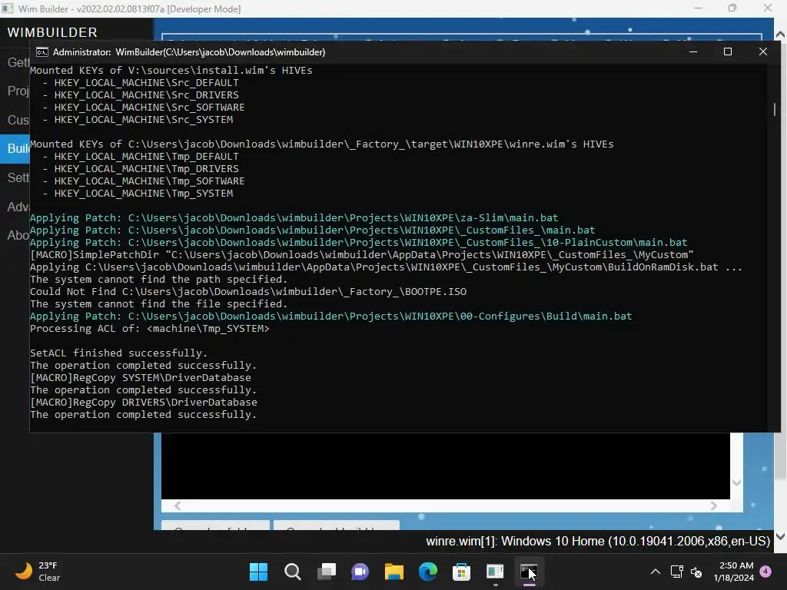Open the Windows Start menu

258,572
